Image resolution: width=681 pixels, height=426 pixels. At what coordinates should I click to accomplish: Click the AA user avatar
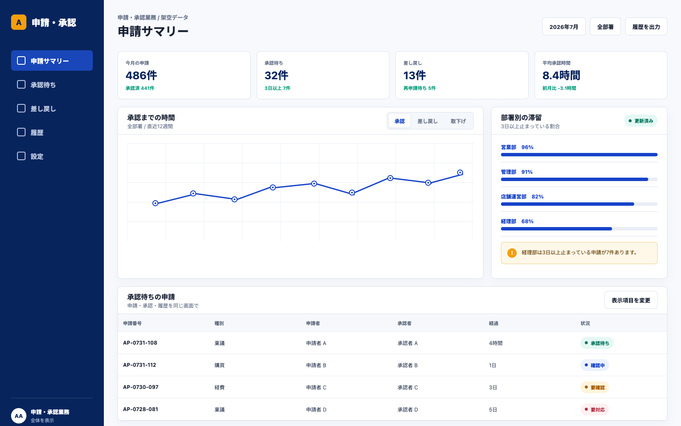pos(19,416)
